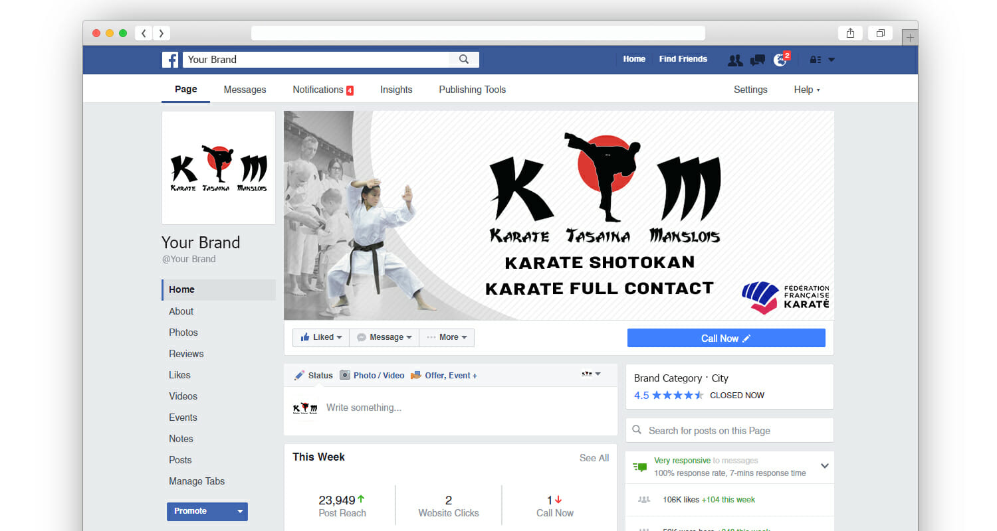Open the post-as identity dropdown
This screenshot has height=531, width=997.
pyautogui.click(x=591, y=374)
